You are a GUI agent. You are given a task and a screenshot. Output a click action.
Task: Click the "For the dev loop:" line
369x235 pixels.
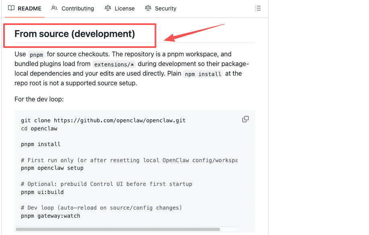click(39, 99)
